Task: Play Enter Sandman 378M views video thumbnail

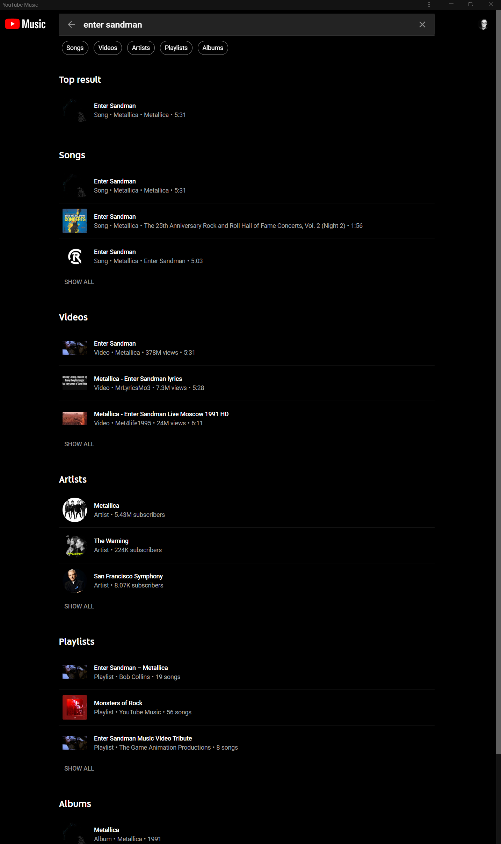Action: coord(75,348)
